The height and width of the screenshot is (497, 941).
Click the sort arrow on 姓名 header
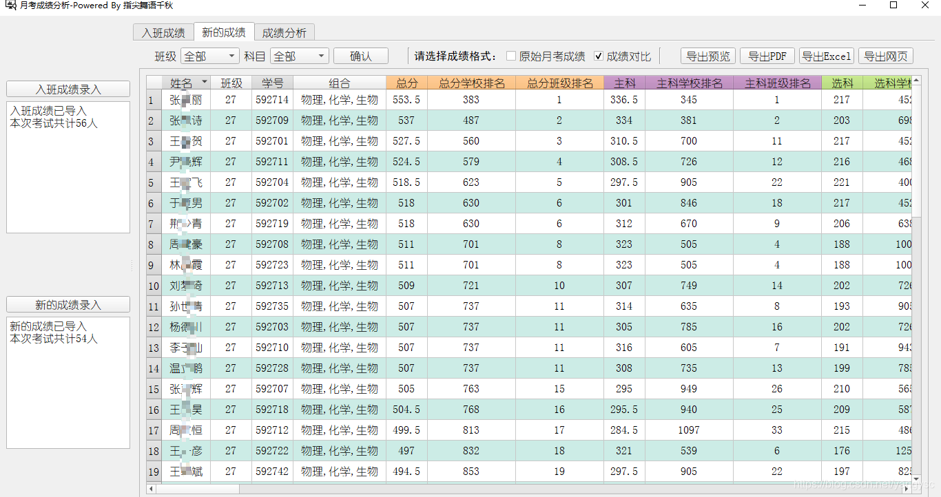click(x=205, y=83)
